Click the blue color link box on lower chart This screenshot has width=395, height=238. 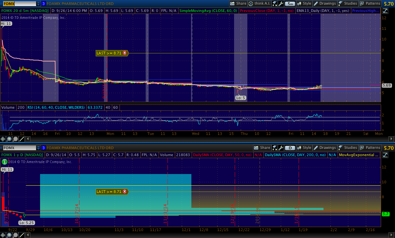[x=44, y=148]
